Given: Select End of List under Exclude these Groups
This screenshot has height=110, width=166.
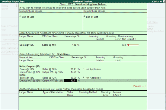Looking at the screenshot, I should tap(28, 17).
